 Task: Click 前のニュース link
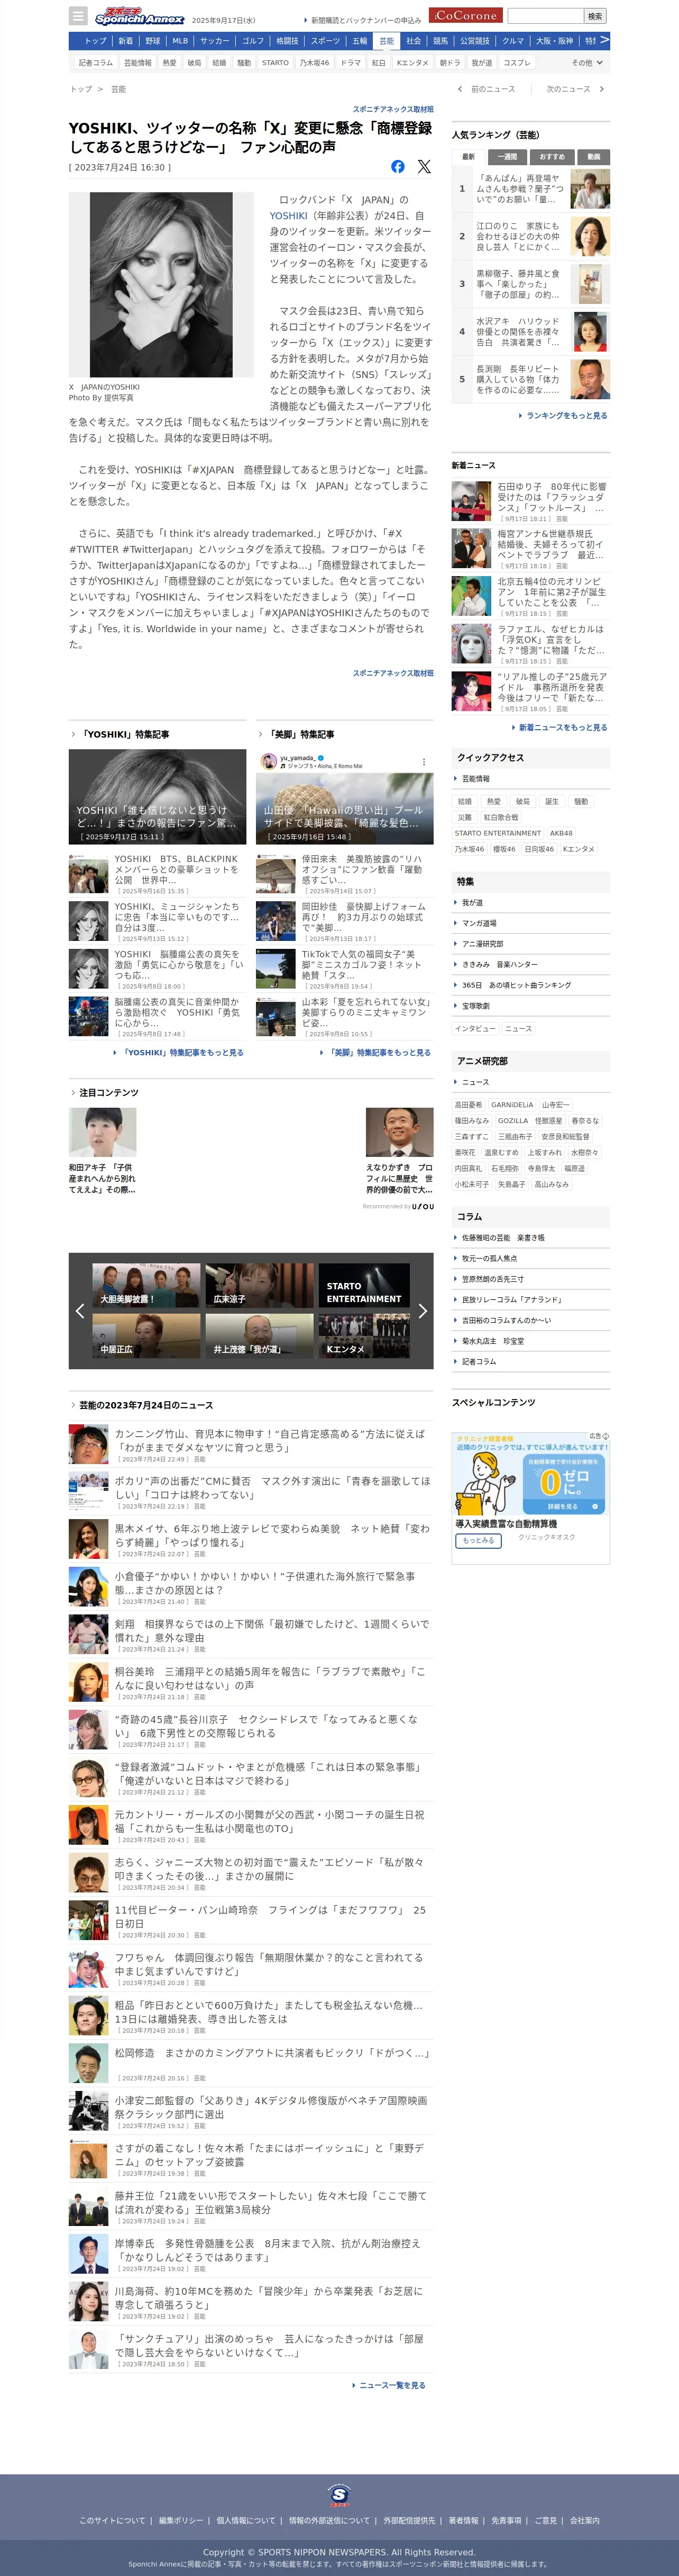click(488, 89)
